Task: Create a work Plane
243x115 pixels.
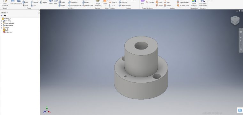Action: coord(105,2)
